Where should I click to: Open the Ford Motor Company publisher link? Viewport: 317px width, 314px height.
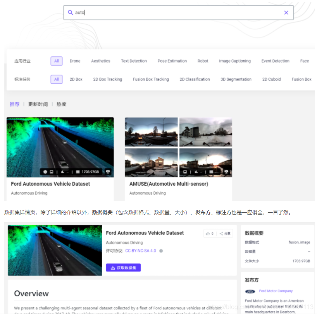(x=276, y=291)
